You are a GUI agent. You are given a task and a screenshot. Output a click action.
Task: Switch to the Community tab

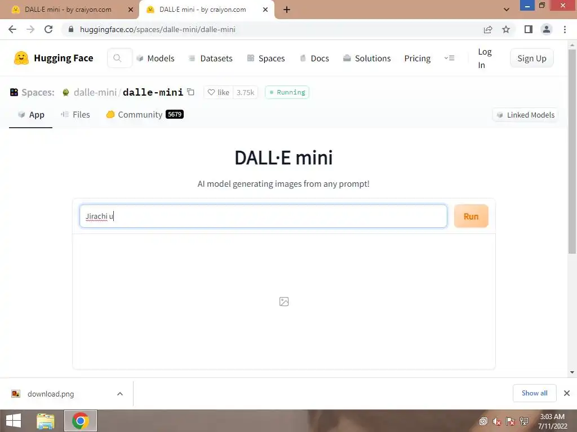(145, 115)
